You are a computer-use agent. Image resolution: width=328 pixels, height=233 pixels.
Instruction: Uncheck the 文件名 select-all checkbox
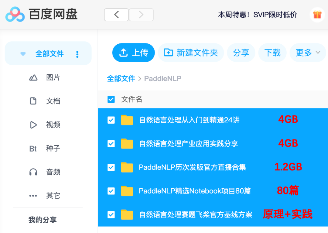[x=111, y=99]
